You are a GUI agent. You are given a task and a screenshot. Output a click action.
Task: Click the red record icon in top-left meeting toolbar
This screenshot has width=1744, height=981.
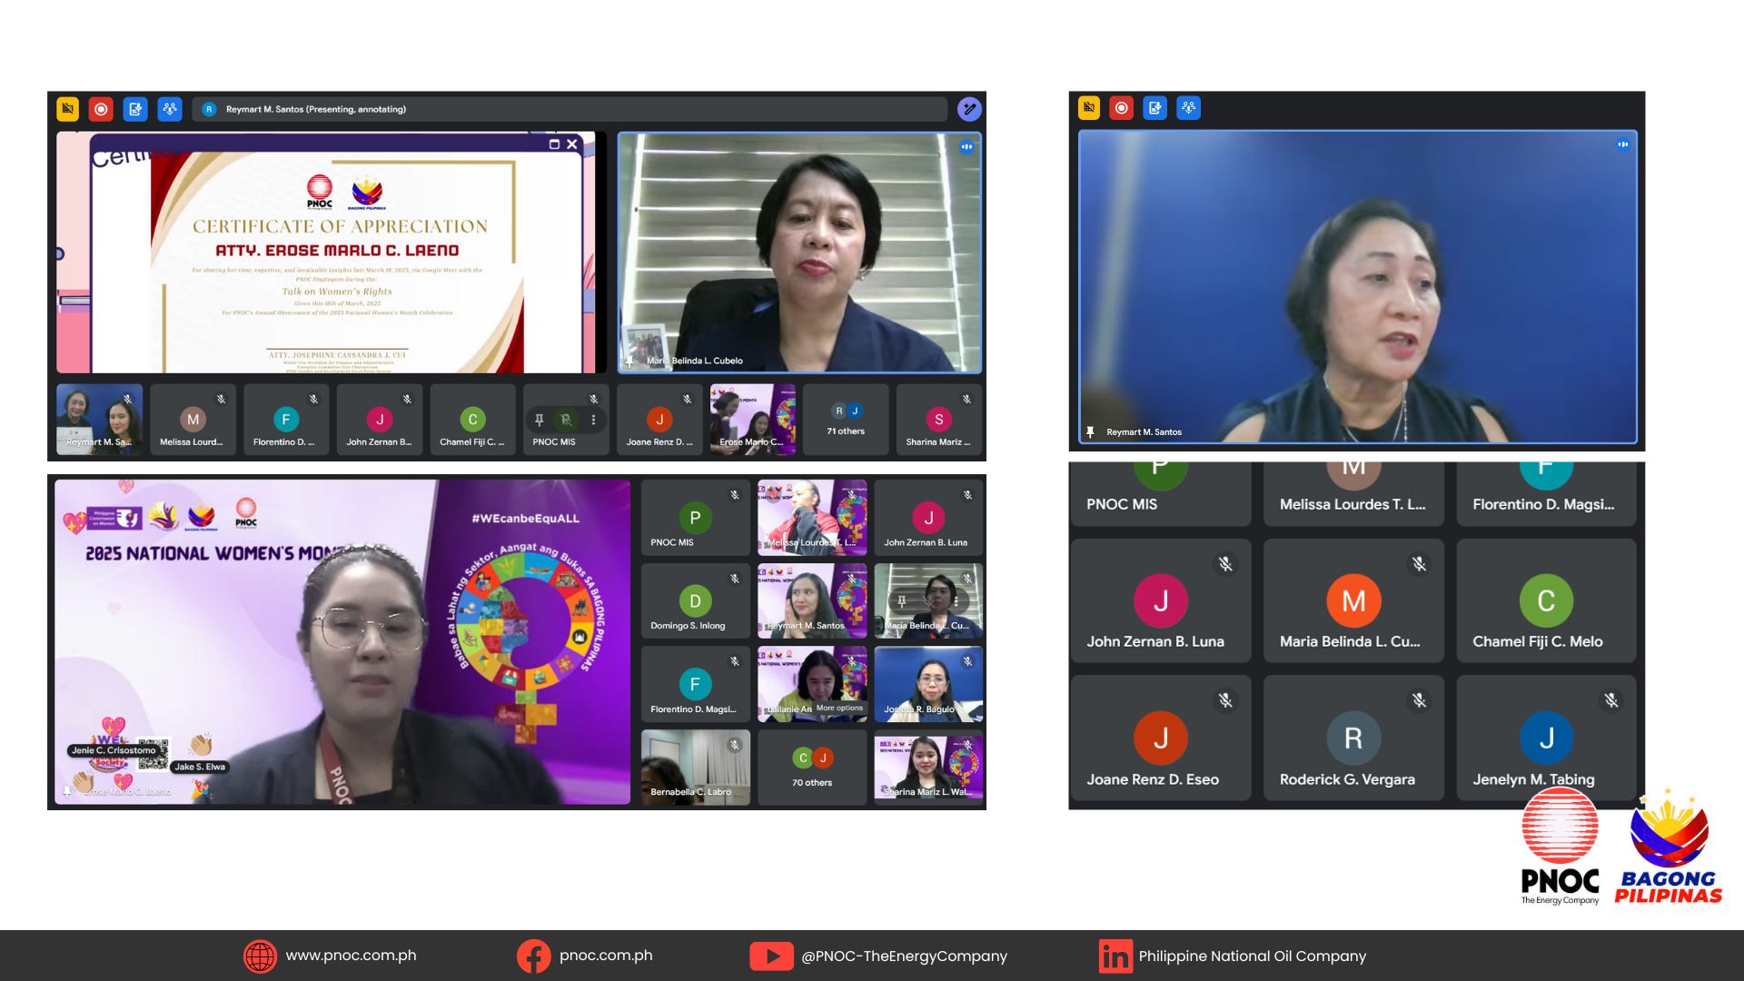pyautogui.click(x=101, y=109)
